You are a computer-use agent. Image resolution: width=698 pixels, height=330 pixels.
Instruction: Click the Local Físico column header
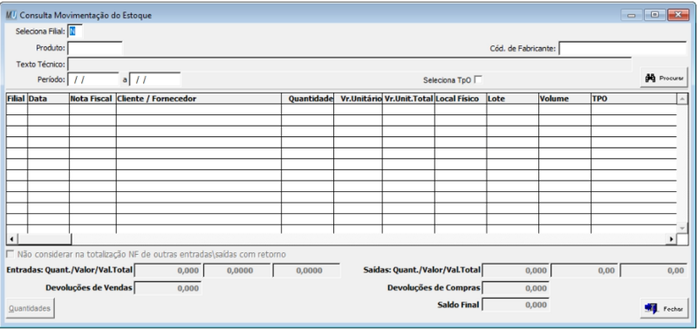pos(461,99)
